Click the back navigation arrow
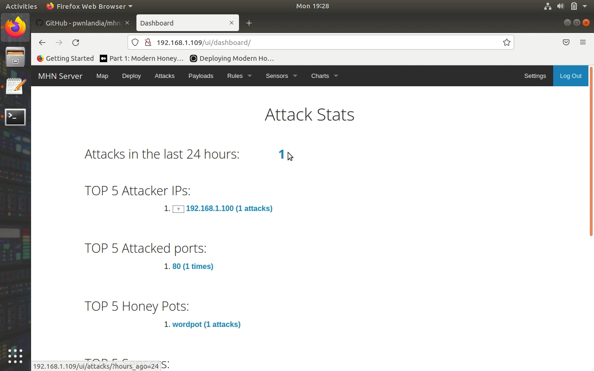Image resolution: width=594 pixels, height=371 pixels. (x=42, y=43)
